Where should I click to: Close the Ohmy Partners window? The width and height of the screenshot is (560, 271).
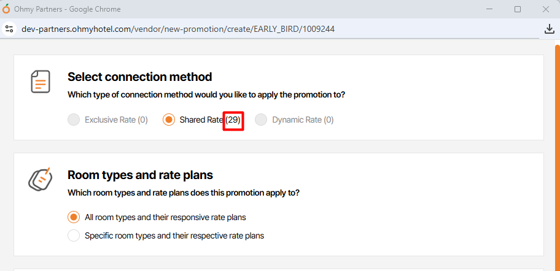(x=545, y=9)
